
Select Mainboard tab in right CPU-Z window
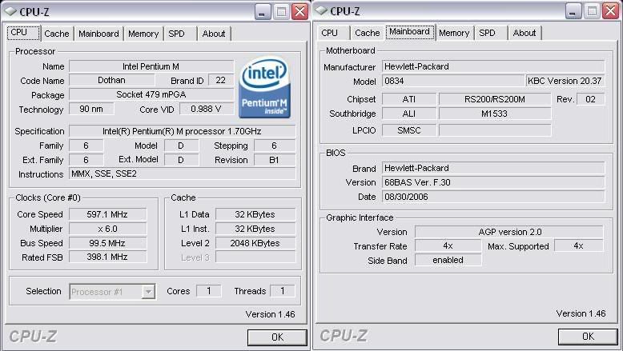(x=409, y=32)
